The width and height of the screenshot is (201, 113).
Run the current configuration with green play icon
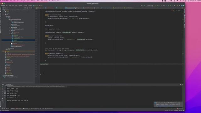pyautogui.click(x=155, y=6)
